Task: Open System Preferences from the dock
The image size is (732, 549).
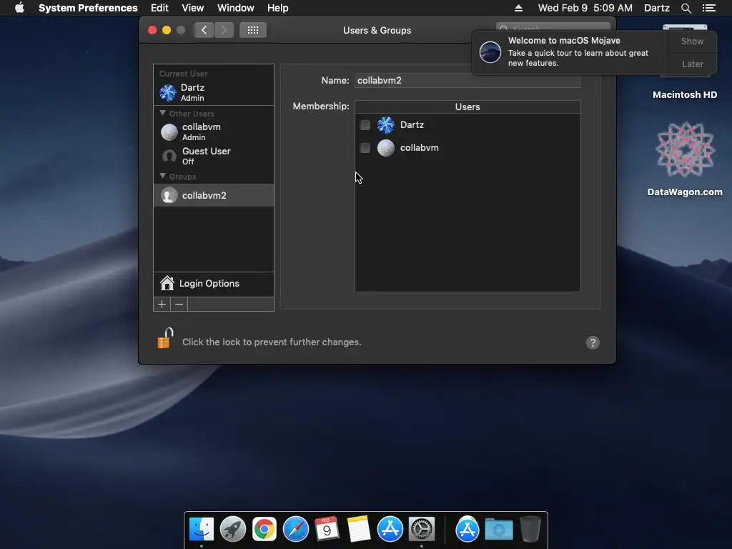Action: click(422, 530)
